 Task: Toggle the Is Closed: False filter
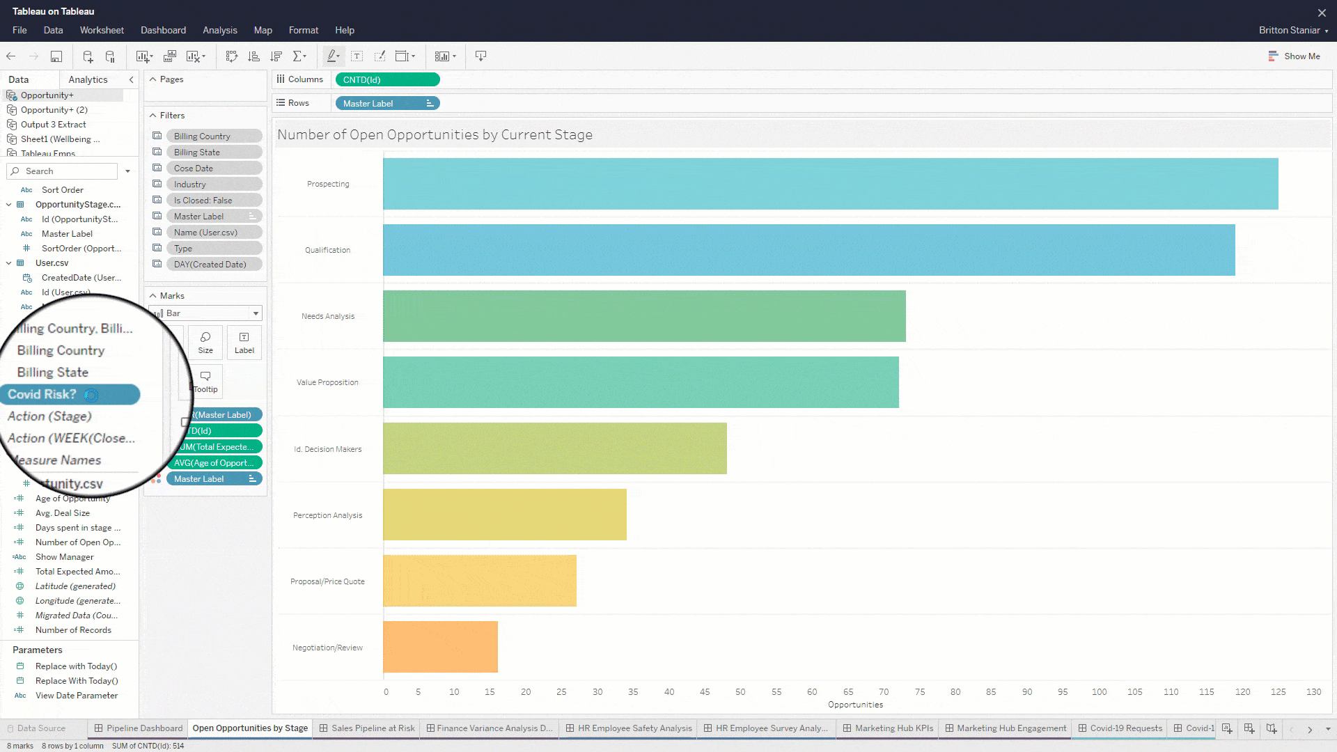point(204,199)
